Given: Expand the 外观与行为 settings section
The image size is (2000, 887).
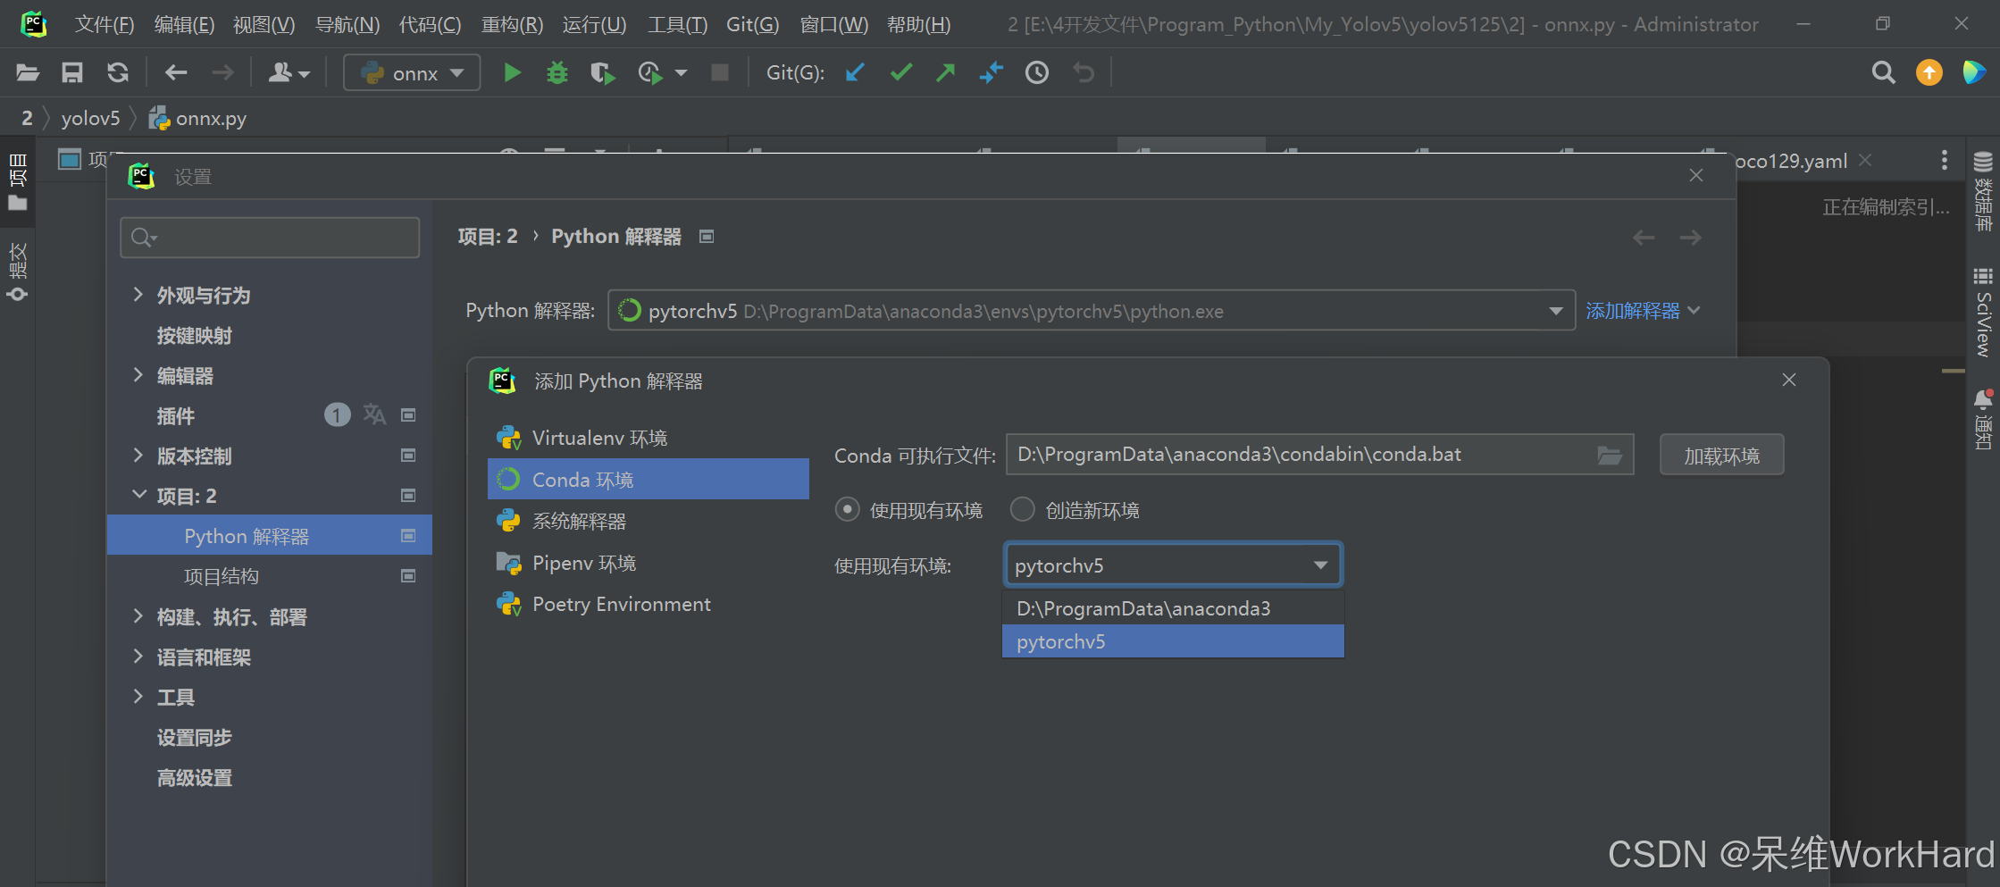Looking at the screenshot, I should (x=138, y=295).
